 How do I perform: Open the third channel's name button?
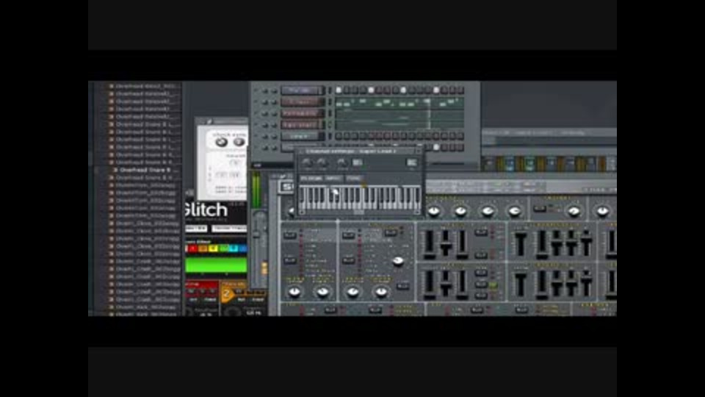[302, 113]
